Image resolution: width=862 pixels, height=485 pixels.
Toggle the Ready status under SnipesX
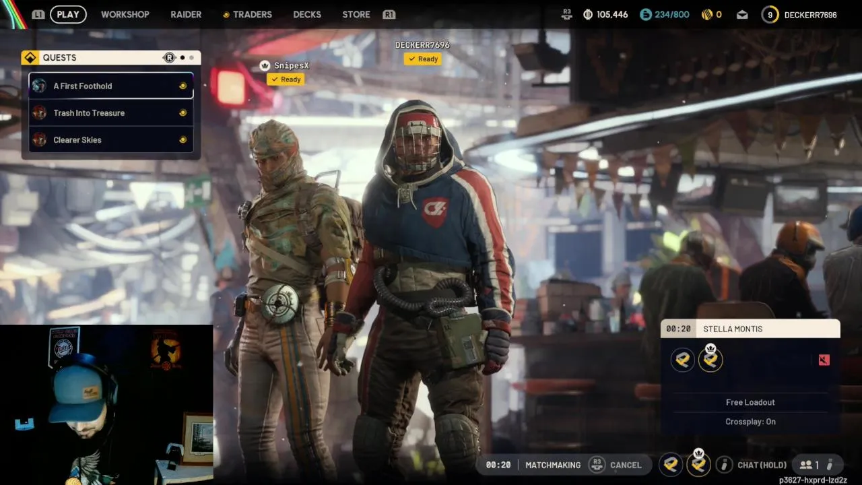pyautogui.click(x=286, y=79)
